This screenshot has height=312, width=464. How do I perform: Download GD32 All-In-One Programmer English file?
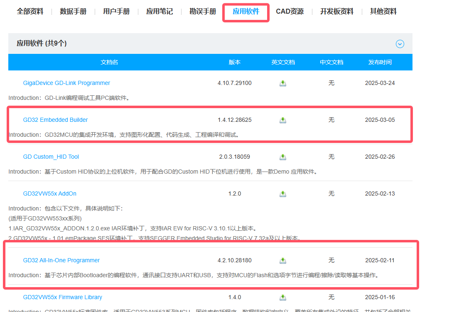[x=283, y=261]
